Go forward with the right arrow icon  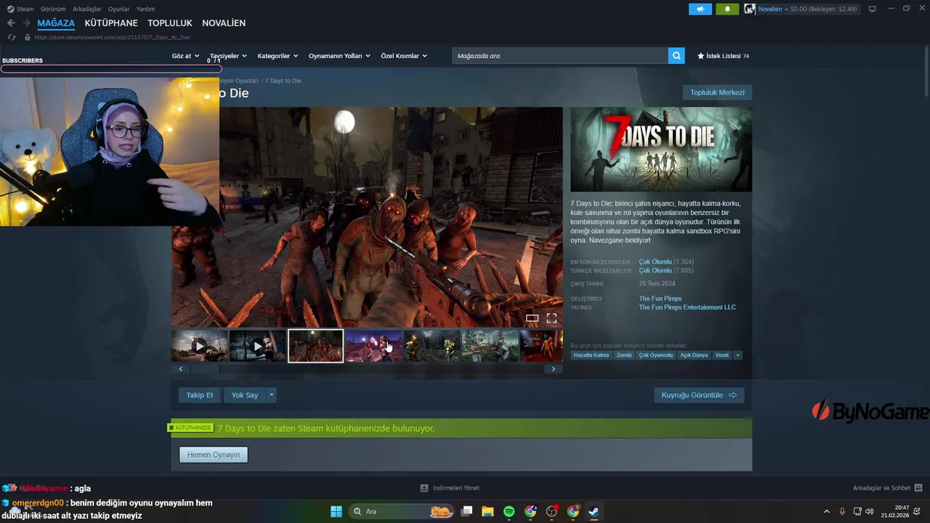[26, 23]
